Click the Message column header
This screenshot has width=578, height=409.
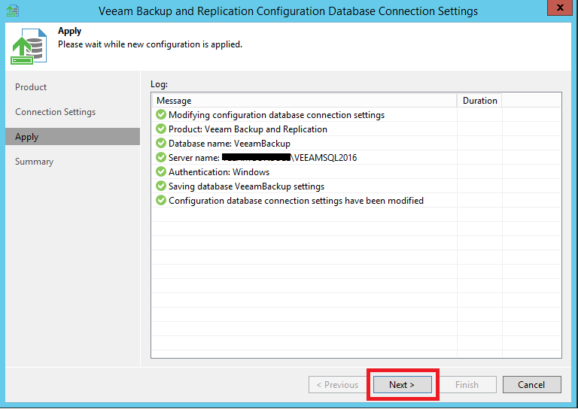tap(304, 101)
